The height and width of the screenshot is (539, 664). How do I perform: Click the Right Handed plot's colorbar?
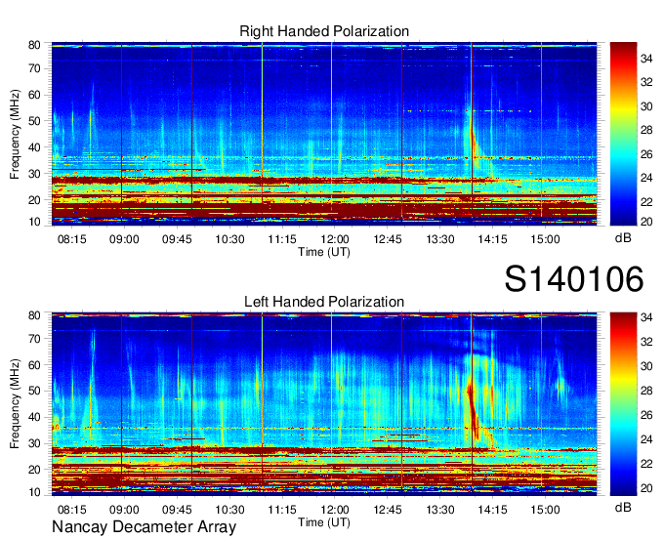[x=623, y=134]
